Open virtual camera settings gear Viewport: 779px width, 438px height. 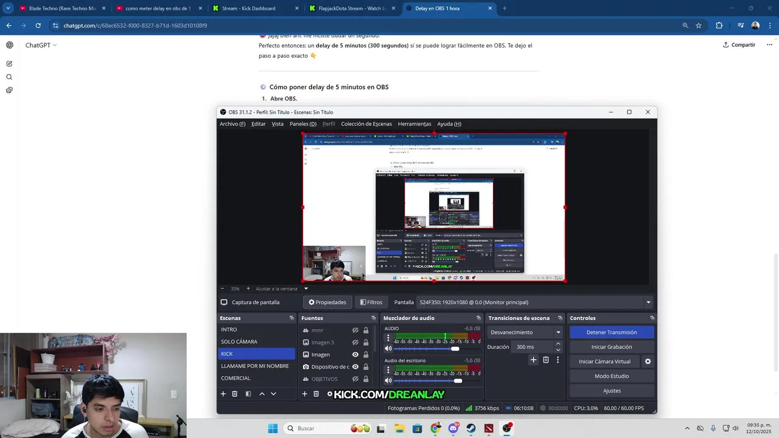(x=648, y=361)
